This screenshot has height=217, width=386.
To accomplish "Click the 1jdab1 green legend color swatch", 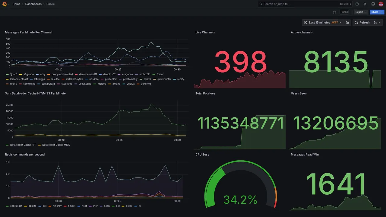I will point(7,74).
